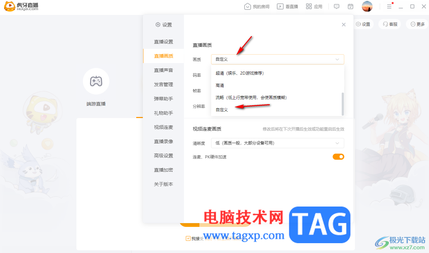Go to 直播录像 tab
The width and height of the screenshot is (429, 253).
[x=163, y=141]
